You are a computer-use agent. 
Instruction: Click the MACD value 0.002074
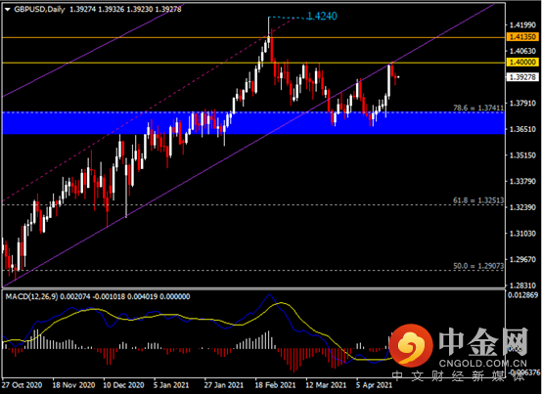74,296
